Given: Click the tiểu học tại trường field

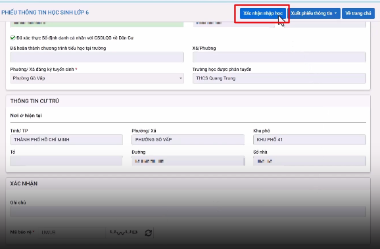Looking at the screenshot, I should [x=97, y=57].
